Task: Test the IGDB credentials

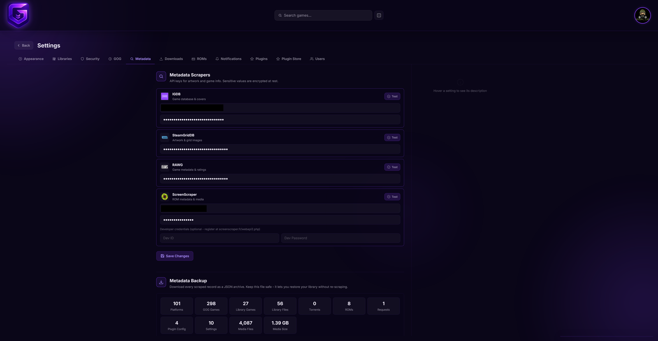Action: [x=392, y=96]
